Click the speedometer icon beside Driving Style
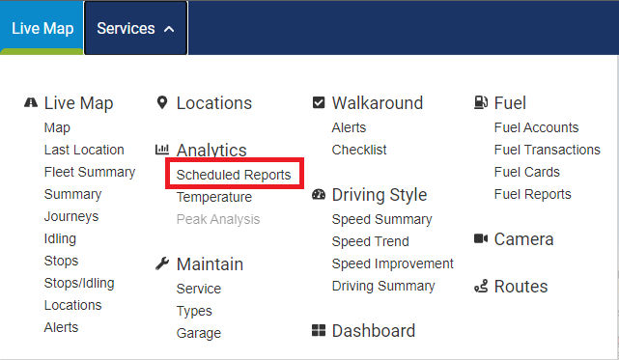This screenshot has width=619, height=360. point(319,194)
